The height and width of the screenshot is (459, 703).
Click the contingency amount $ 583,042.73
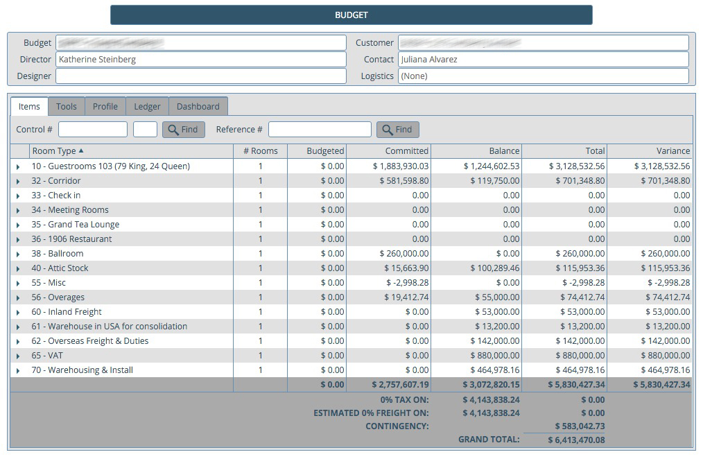(x=580, y=426)
